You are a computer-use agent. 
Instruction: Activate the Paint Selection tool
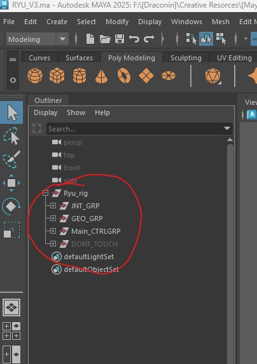coord(11,159)
